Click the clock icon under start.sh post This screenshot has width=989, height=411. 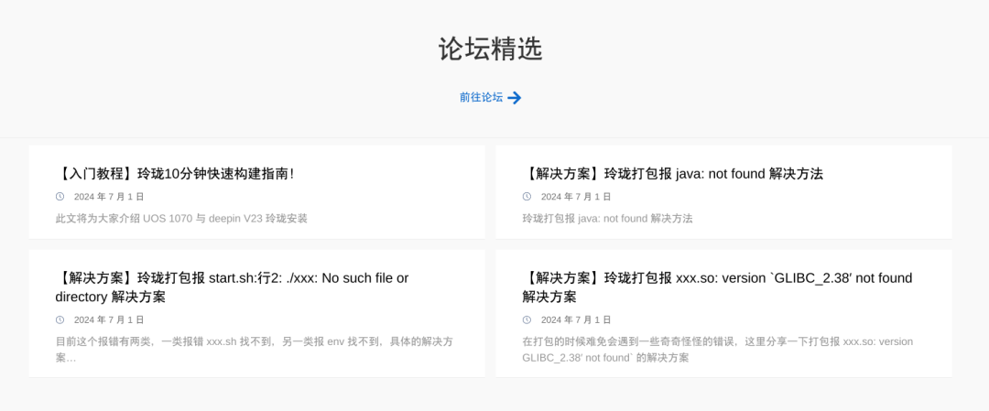(x=60, y=320)
